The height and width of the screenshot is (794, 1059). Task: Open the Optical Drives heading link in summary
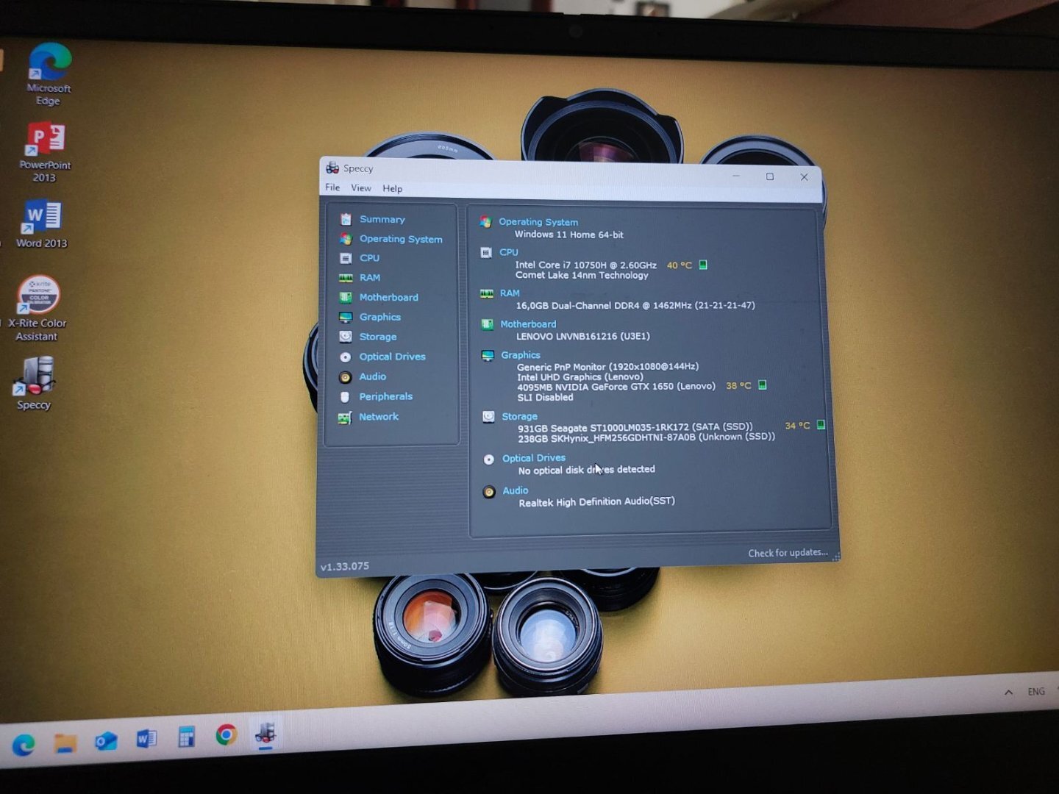[534, 458]
